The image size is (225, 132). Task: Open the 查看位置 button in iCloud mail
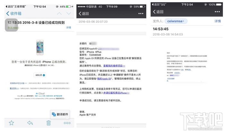pos(40,75)
